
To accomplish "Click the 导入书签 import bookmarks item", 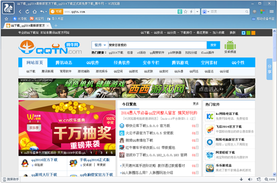I will pos(55,19).
